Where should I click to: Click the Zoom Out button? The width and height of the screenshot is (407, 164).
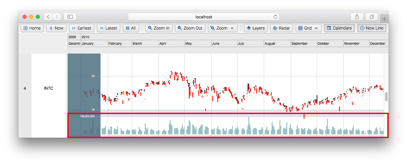coord(190,28)
